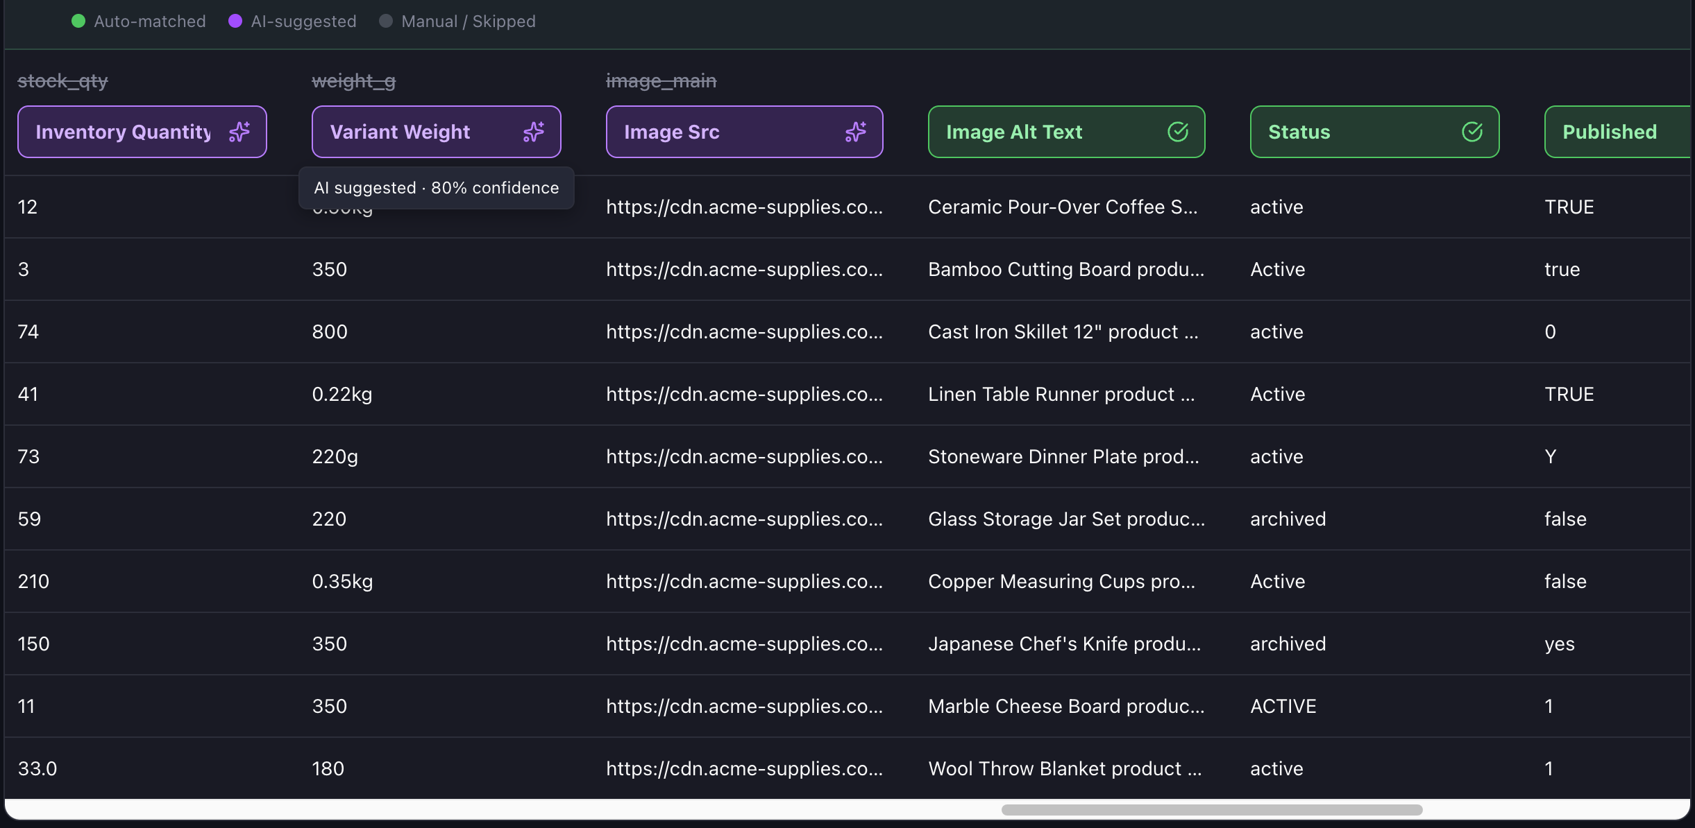The height and width of the screenshot is (828, 1695).
Task: Click the archived status for Glass Storage Jar
Action: point(1288,519)
